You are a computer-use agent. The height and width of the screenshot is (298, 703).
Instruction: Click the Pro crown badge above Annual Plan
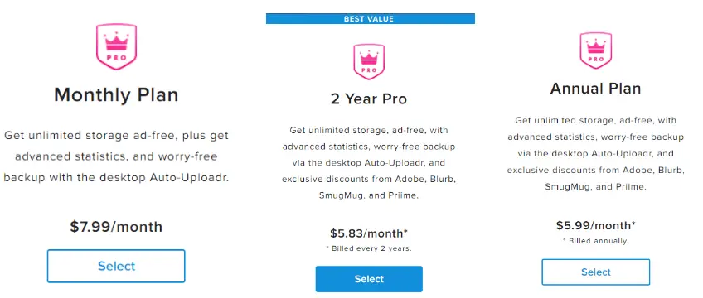595,50
